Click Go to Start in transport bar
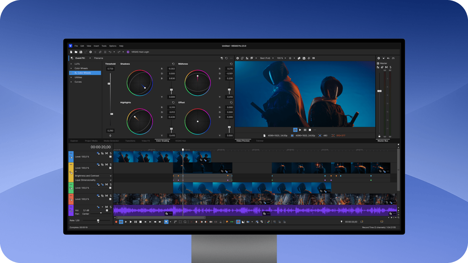The height and width of the screenshot is (263, 468). point(145,222)
